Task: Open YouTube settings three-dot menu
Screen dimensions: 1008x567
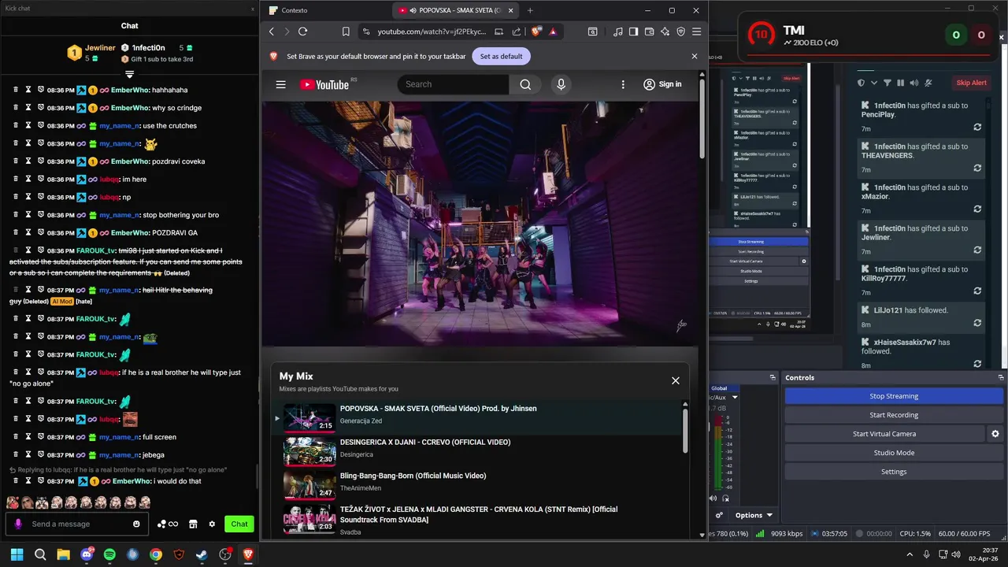Action: (x=623, y=84)
